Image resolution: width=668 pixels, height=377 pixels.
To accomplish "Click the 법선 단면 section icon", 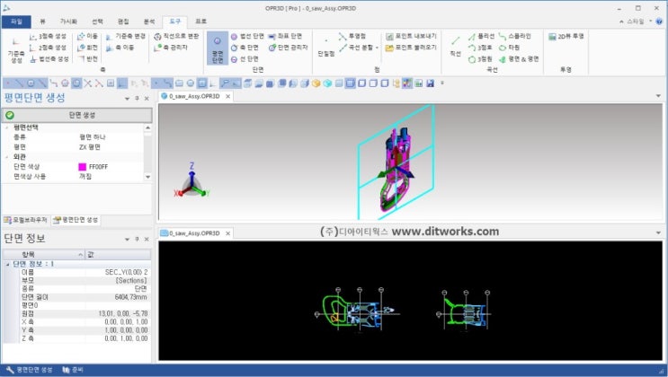I will 245,36.
